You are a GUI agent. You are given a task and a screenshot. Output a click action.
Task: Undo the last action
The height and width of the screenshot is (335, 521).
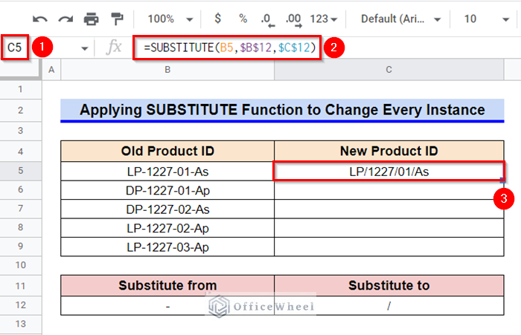click(x=40, y=19)
